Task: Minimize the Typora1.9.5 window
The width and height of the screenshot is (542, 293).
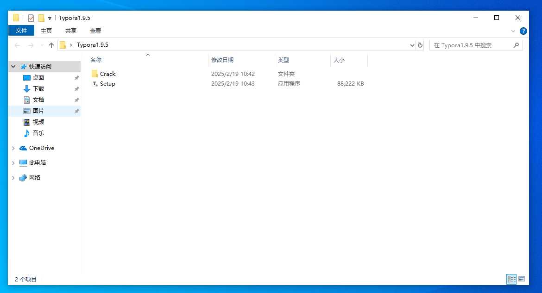Action: (x=476, y=18)
